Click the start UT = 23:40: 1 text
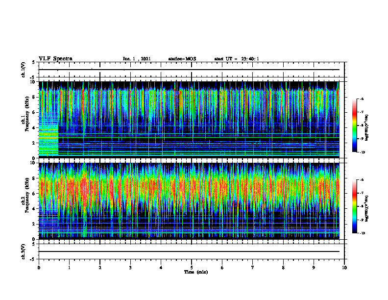Screen dimensions: 388x300 coord(237,59)
